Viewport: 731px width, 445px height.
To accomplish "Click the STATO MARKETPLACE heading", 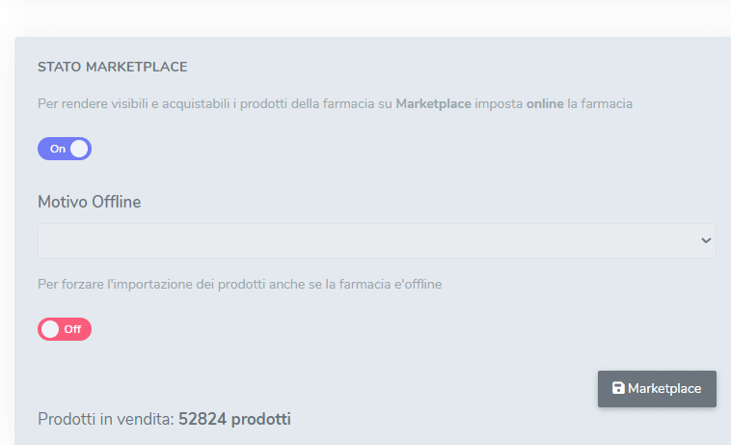I will (112, 68).
